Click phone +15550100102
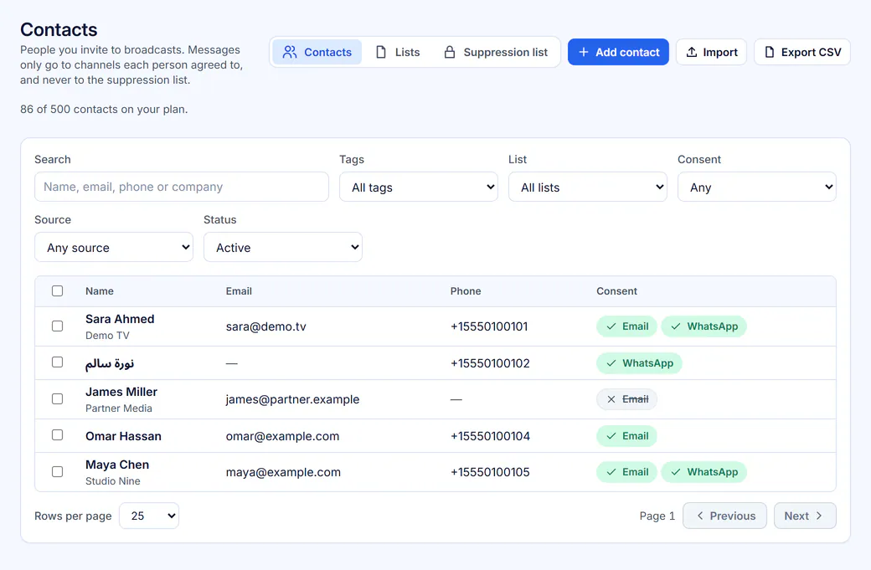This screenshot has width=871, height=570. [490, 363]
